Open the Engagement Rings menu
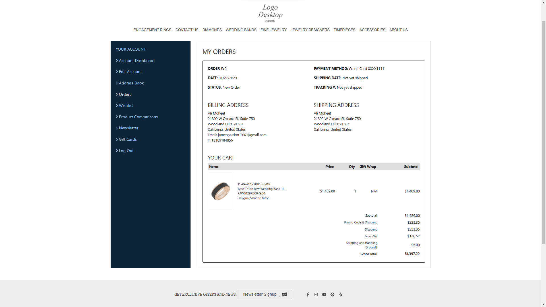The width and height of the screenshot is (546, 307). pyautogui.click(x=152, y=30)
